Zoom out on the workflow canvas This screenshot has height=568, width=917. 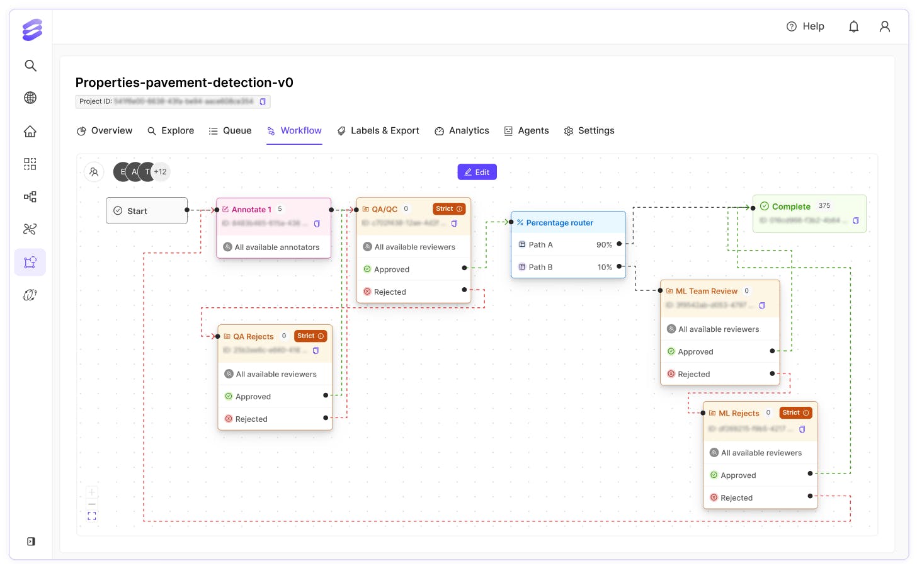92,504
